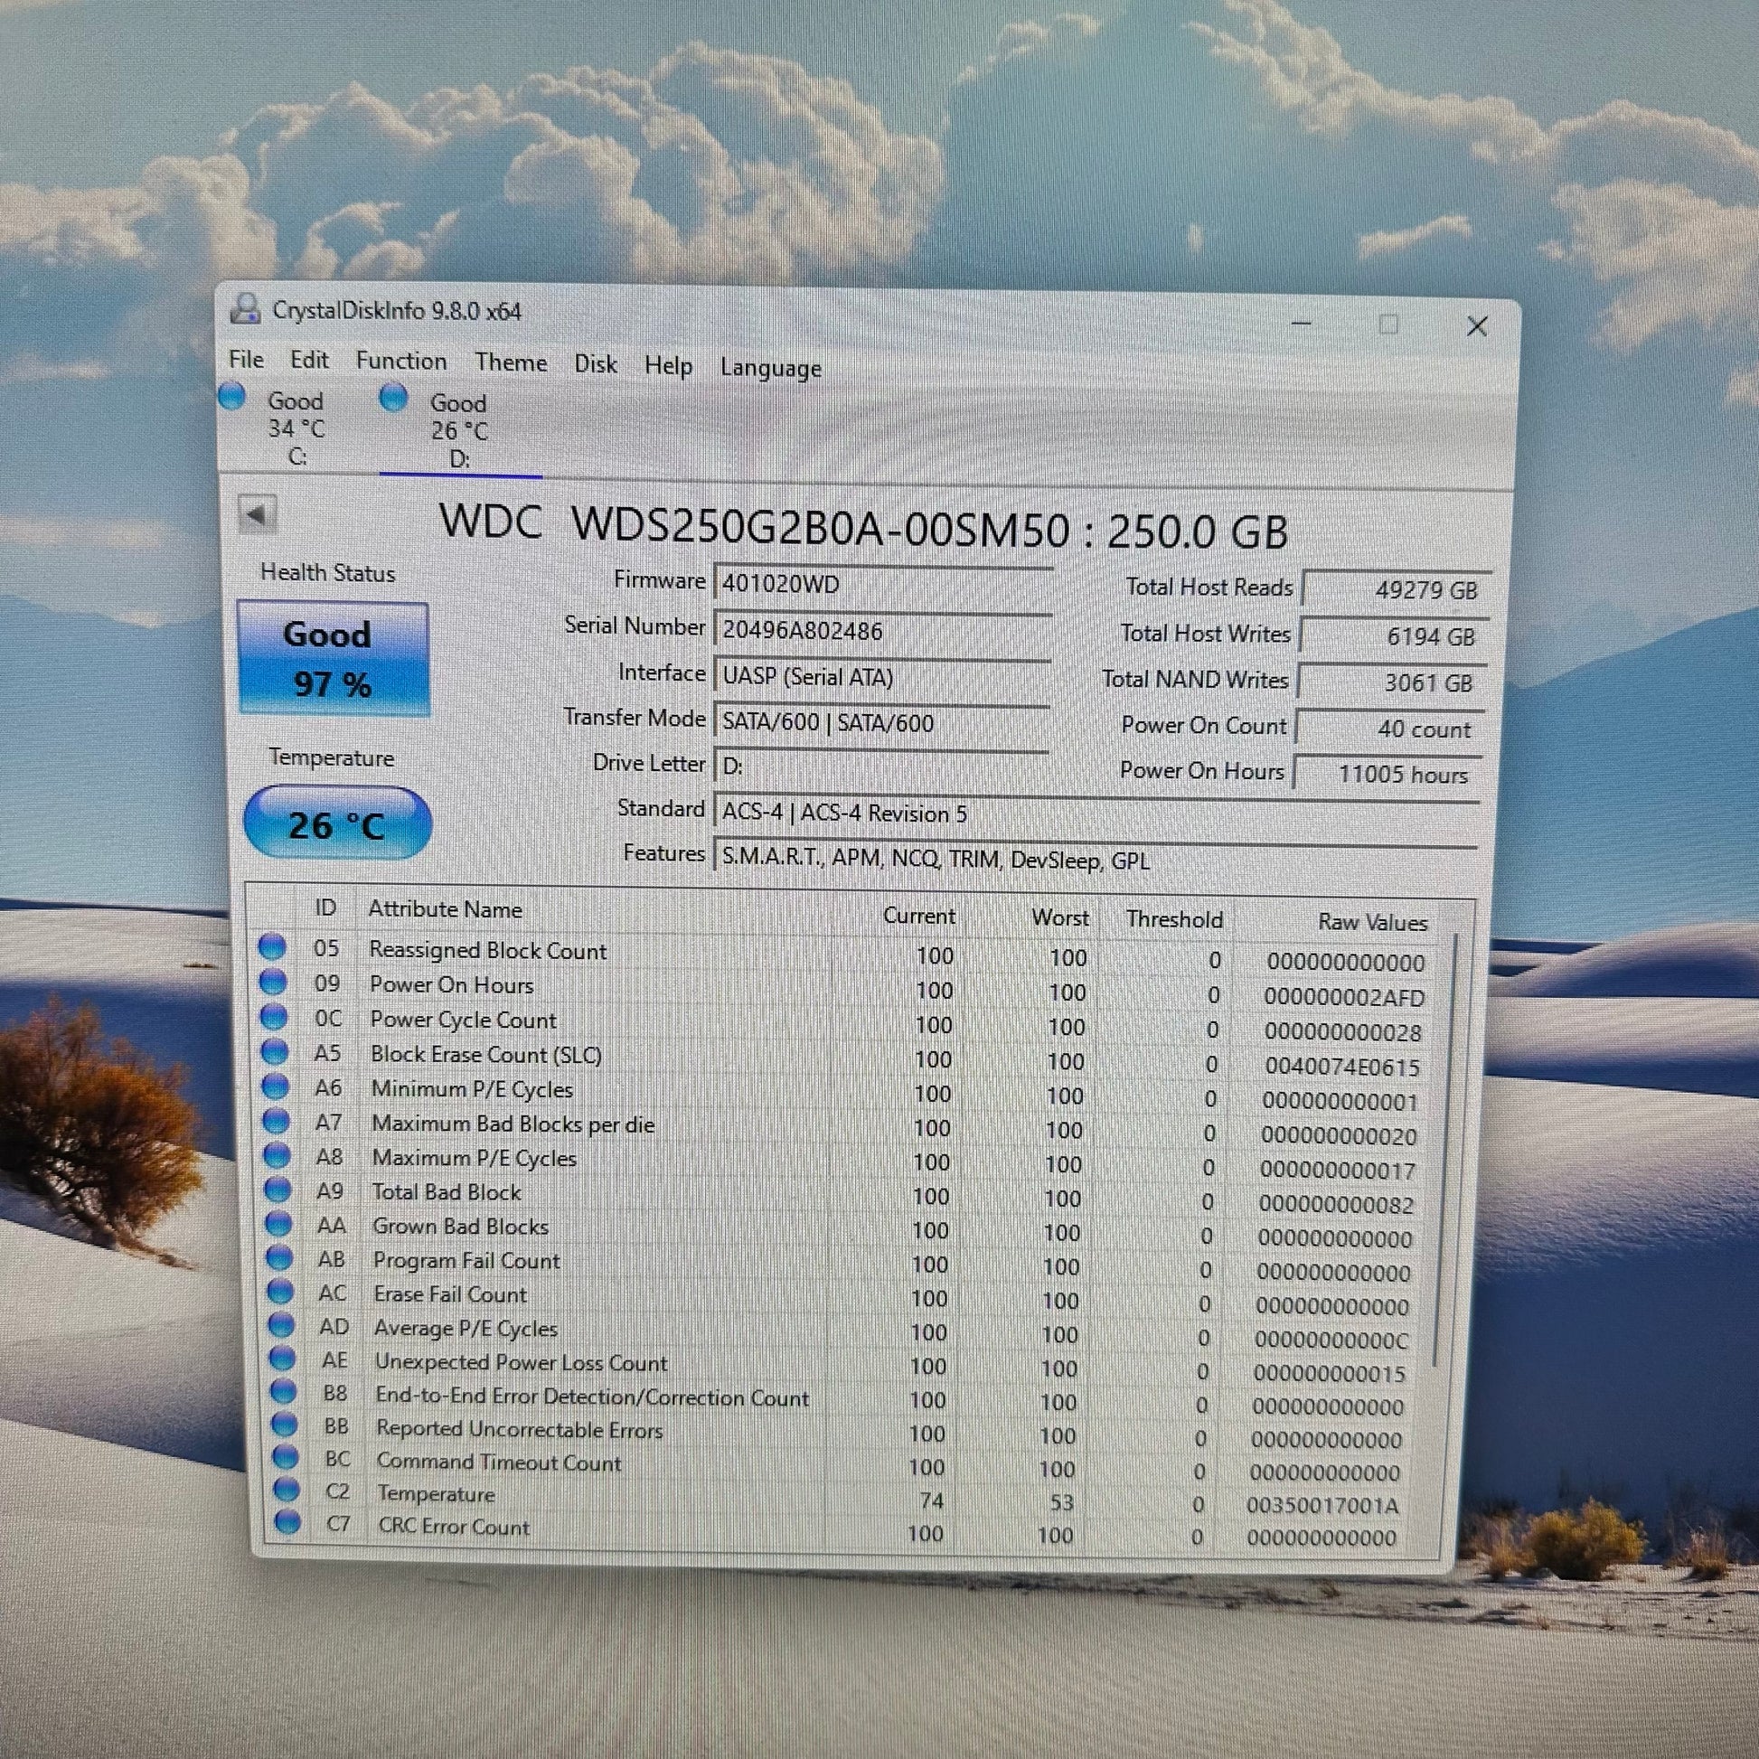
Task: Click the name cell Unexpected Power Loss Count
Action: point(522,1362)
